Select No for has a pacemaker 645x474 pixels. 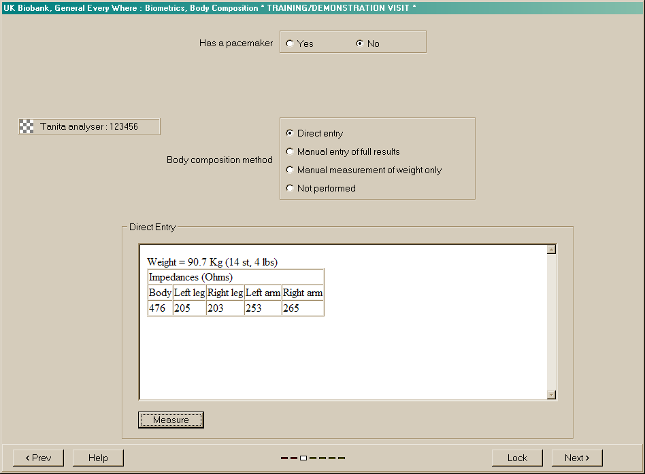tap(360, 43)
